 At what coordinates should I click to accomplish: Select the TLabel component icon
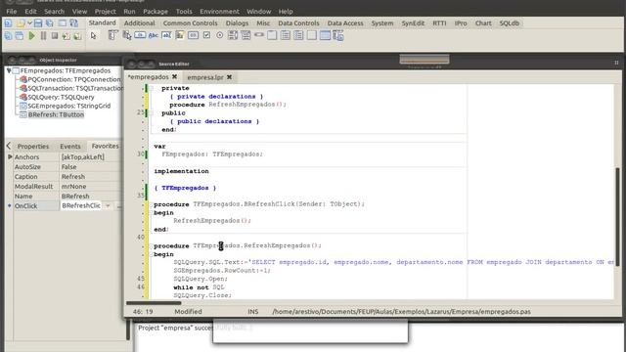(x=154, y=35)
